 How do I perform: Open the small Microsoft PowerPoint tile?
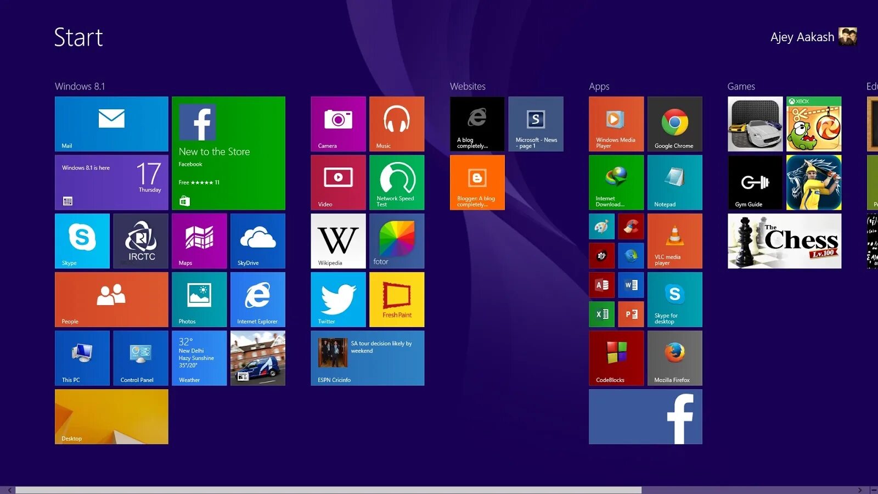click(631, 314)
